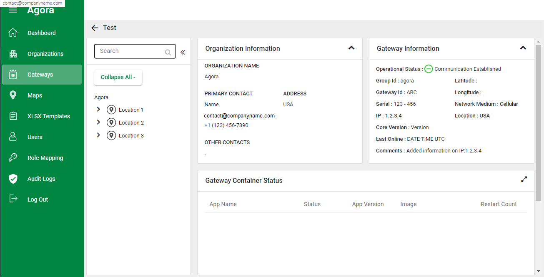Click the Maps pin icon
Viewport: 544px width, 277px height.
13,95
